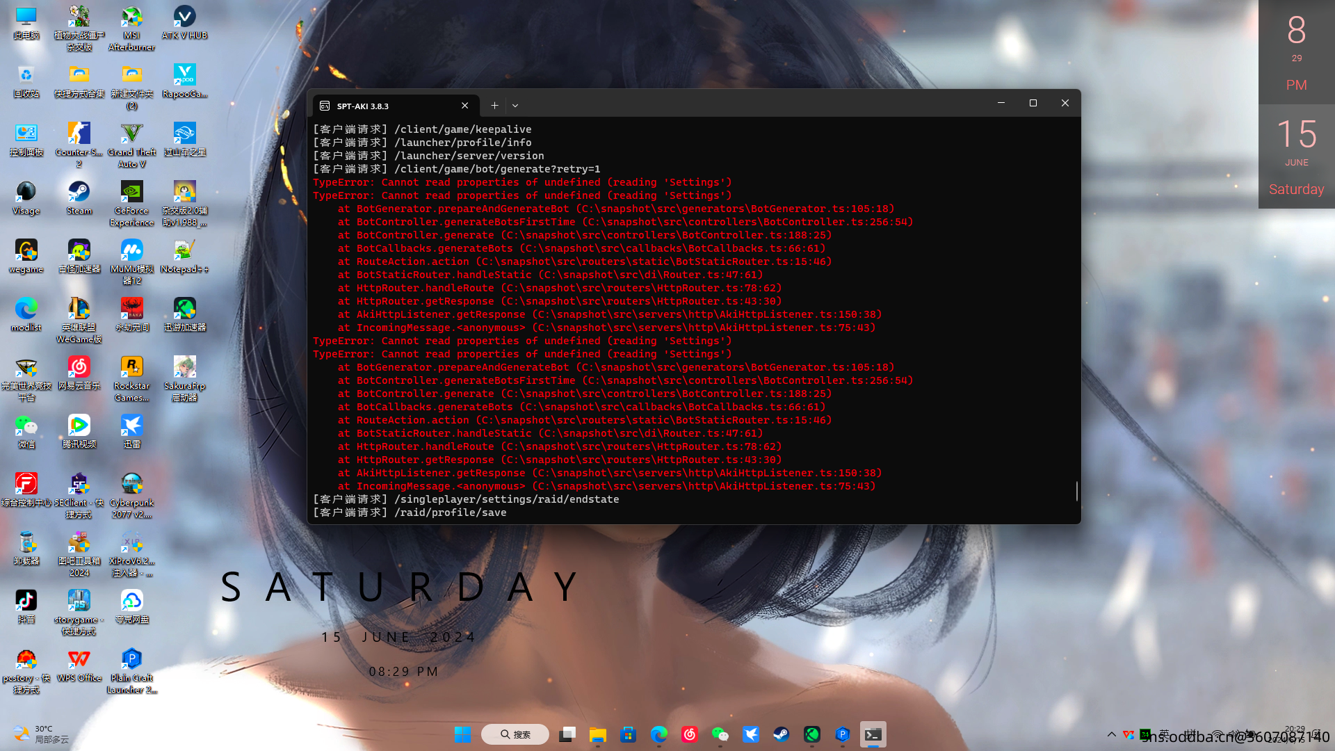Click the taskbar search box

[515, 734]
